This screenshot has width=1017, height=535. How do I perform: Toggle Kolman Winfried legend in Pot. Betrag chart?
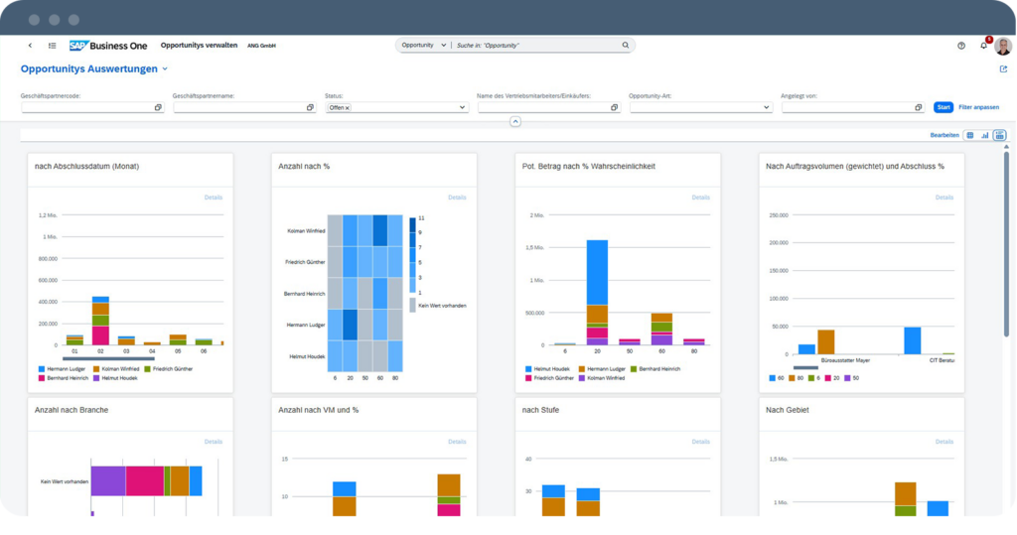[602, 378]
